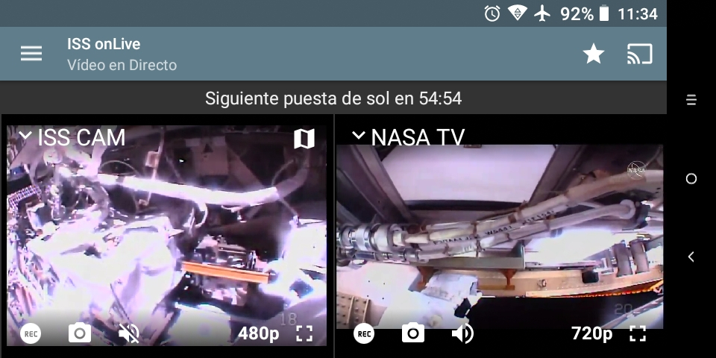Tap the 'Vídeo en Directo' subtitle
716x358 pixels.
pos(122,65)
